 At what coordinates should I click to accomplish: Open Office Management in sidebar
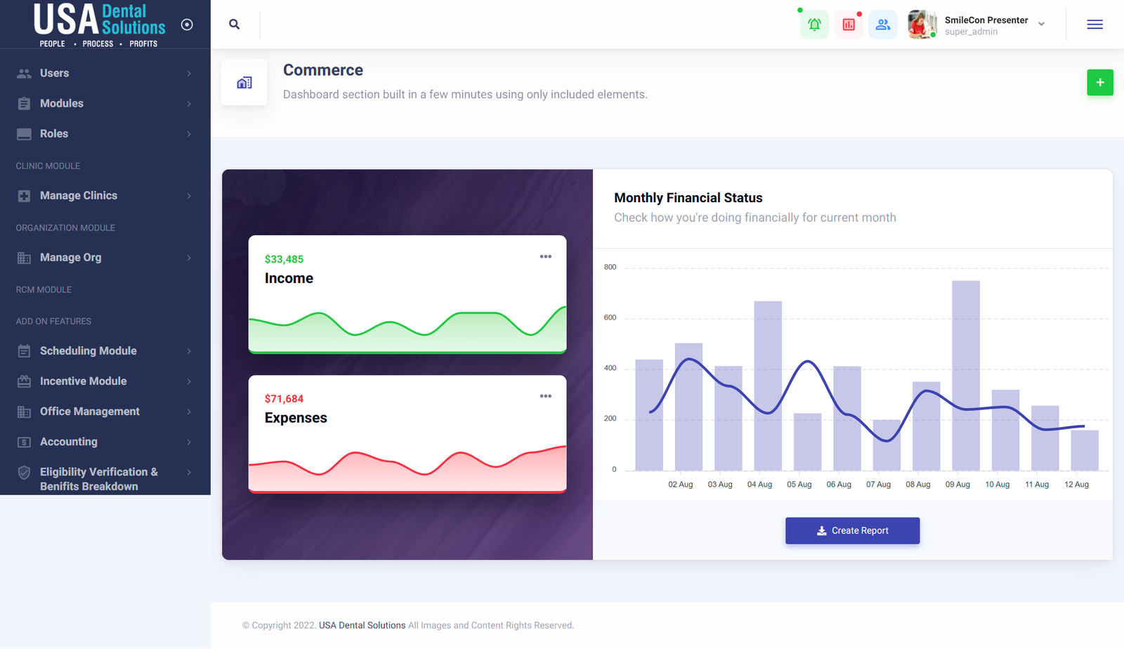click(90, 412)
